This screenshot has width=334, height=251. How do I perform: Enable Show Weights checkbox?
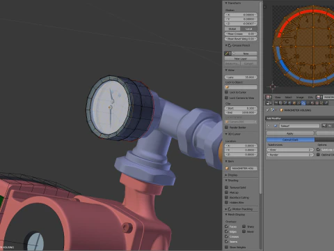[227, 247]
